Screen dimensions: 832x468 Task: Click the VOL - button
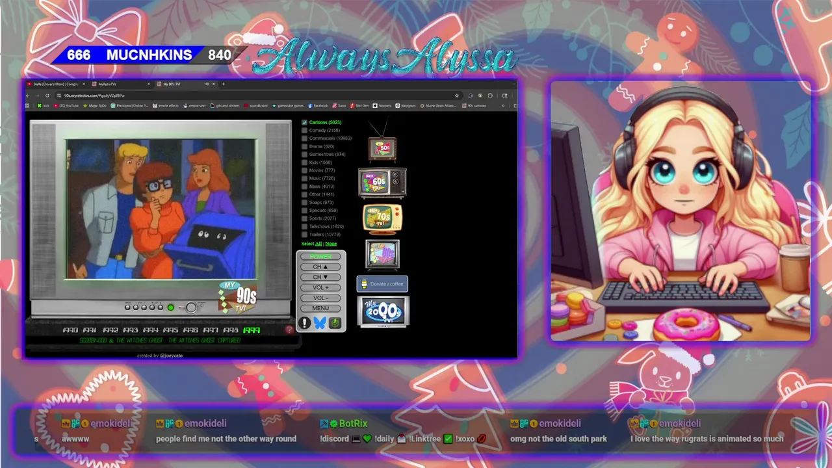320,298
